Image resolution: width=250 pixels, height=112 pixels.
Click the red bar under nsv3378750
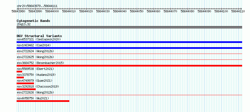click(20, 77)
